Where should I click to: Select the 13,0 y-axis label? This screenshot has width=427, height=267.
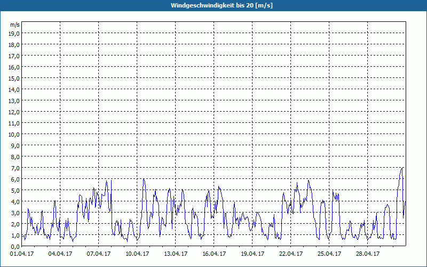coord(14,101)
